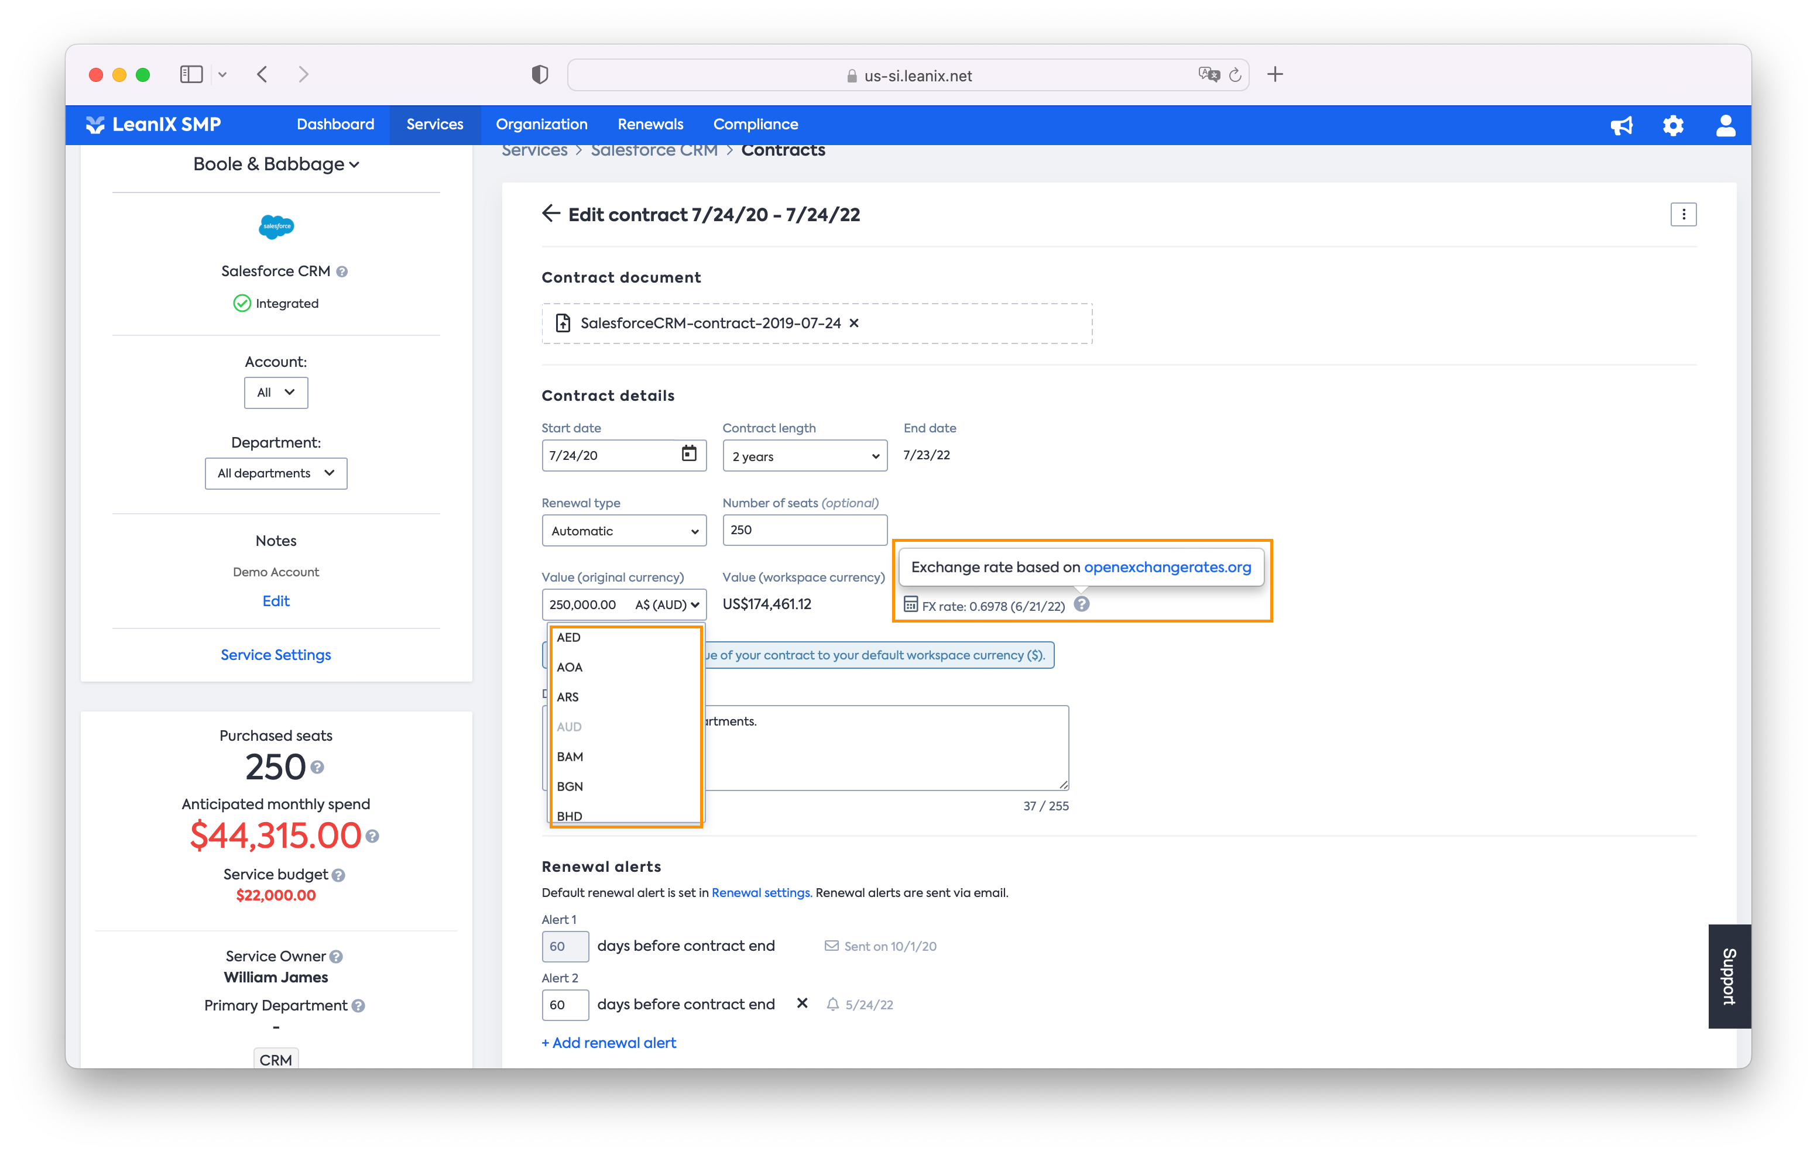Click the envelope icon beside Sent on 10/1/20
Viewport: 1817px width, 1155px height.
pos(832,946)
